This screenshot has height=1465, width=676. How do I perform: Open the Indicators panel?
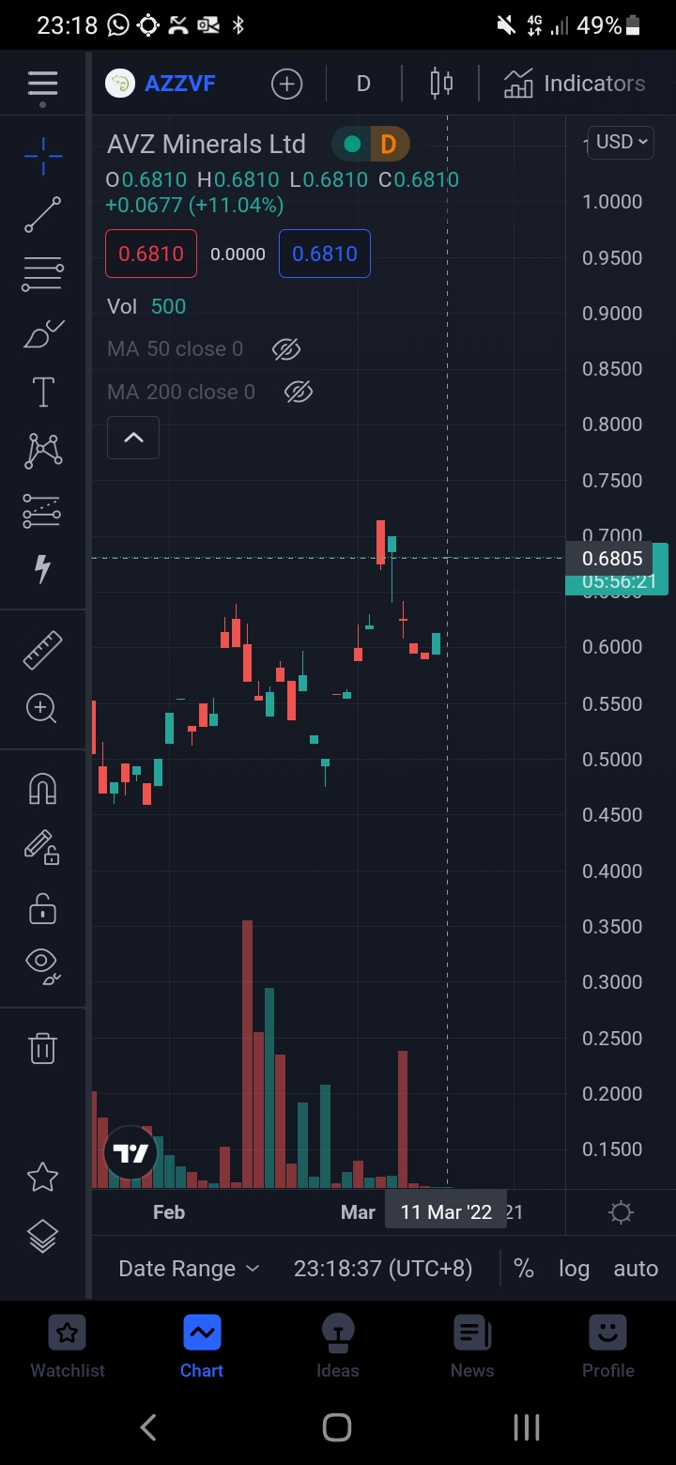pos(574,84)
